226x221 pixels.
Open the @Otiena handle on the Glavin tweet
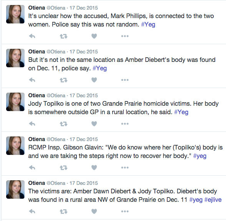pos(56,139)
